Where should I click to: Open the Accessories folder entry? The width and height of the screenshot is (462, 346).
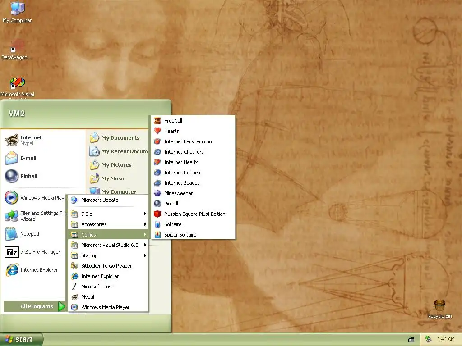[108, 224]
